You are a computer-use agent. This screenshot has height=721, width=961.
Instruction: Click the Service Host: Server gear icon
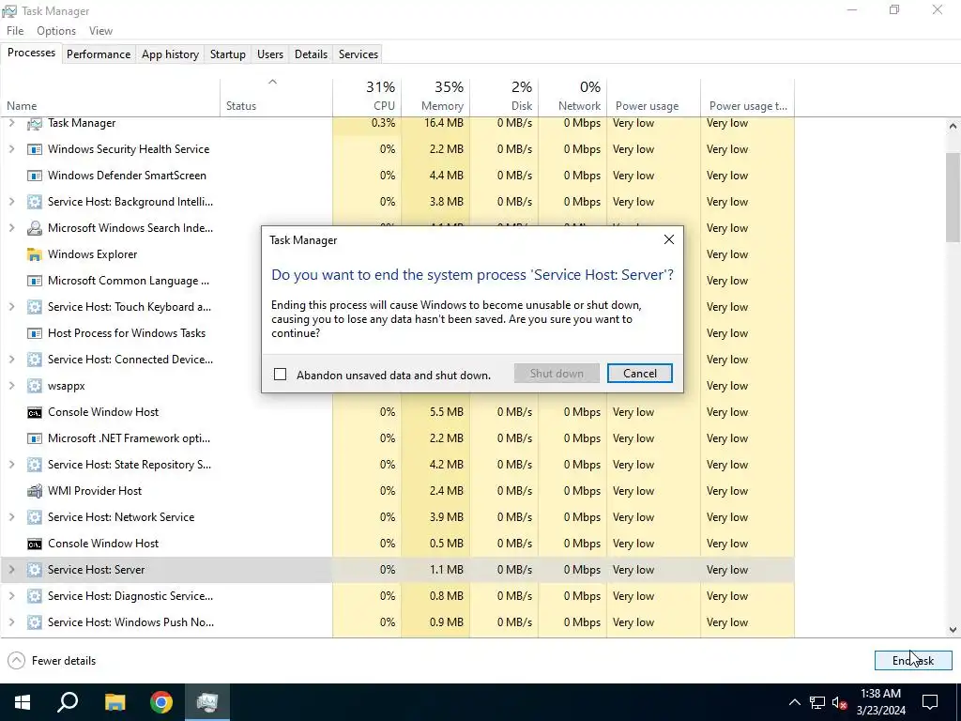point(35,570)
